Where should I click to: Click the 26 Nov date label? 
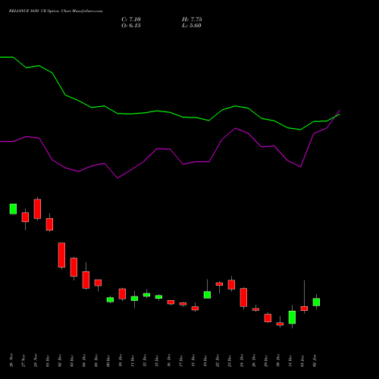tap(11, 360)
